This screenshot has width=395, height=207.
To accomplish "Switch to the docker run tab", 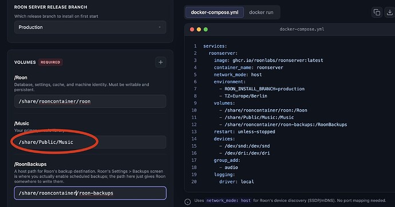I will 261,13.
